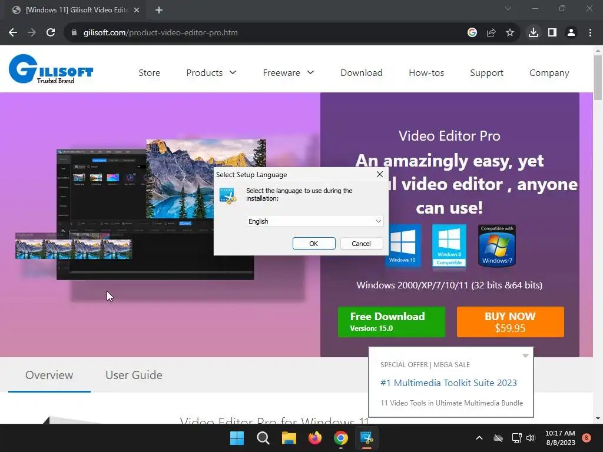
Task: Open File Explorer from taskbar
Action: 289,438
